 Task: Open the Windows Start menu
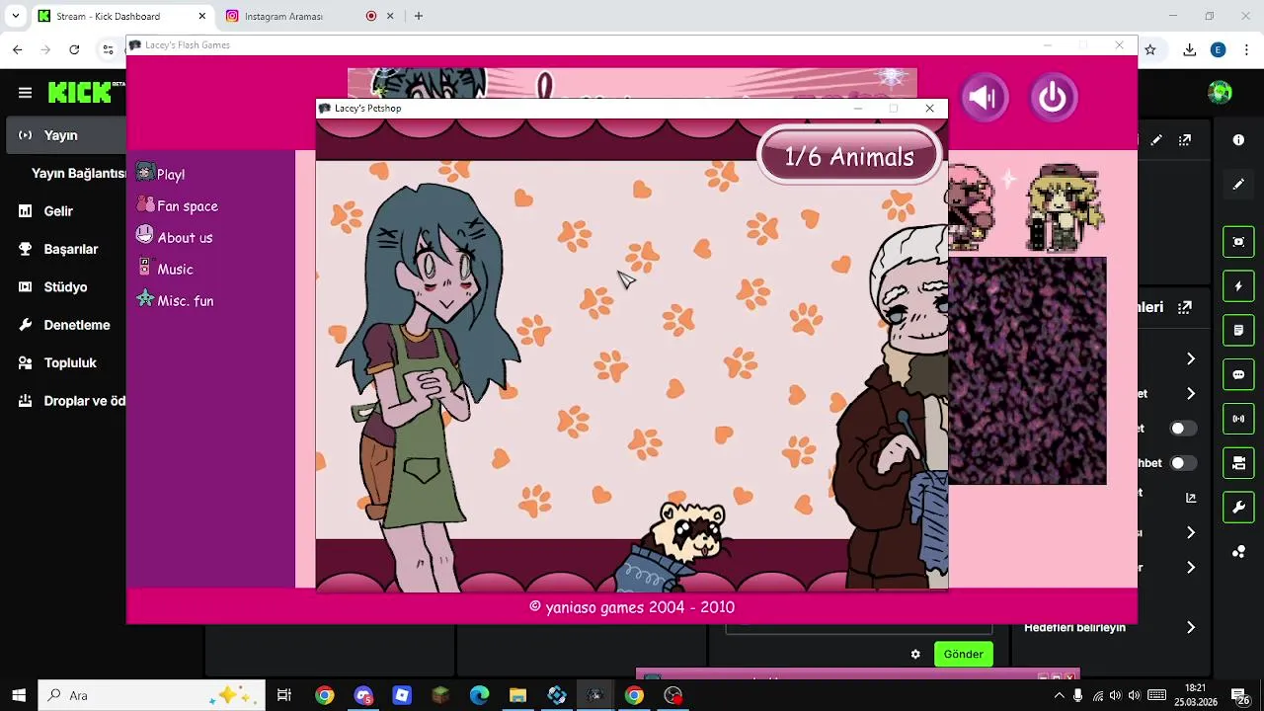[19, 695]
